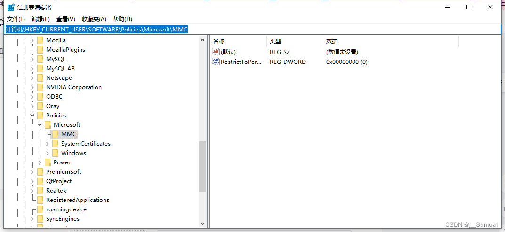Open the 查看(V) menu
The width and height of the screenshot is (505, 232).
pyautogui.click(x=66, y=19)
